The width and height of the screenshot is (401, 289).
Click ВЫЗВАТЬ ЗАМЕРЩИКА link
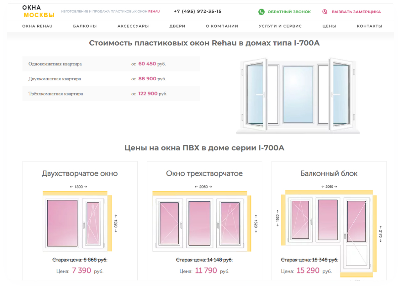pyautogui.click(x=356, y=12)
